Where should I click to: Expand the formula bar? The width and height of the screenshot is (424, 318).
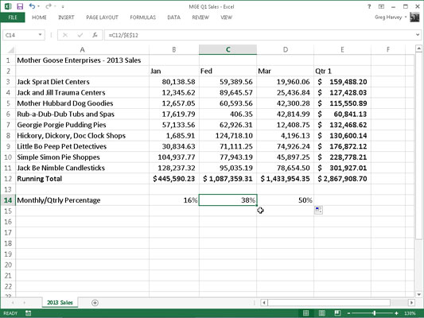418,35
